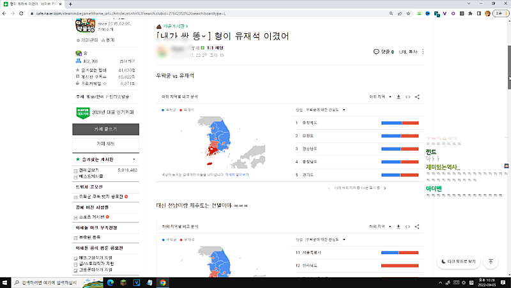The image size is (511, 288).
Task: Click the comparison bar for 충청남도
Action: coord(400,162)
